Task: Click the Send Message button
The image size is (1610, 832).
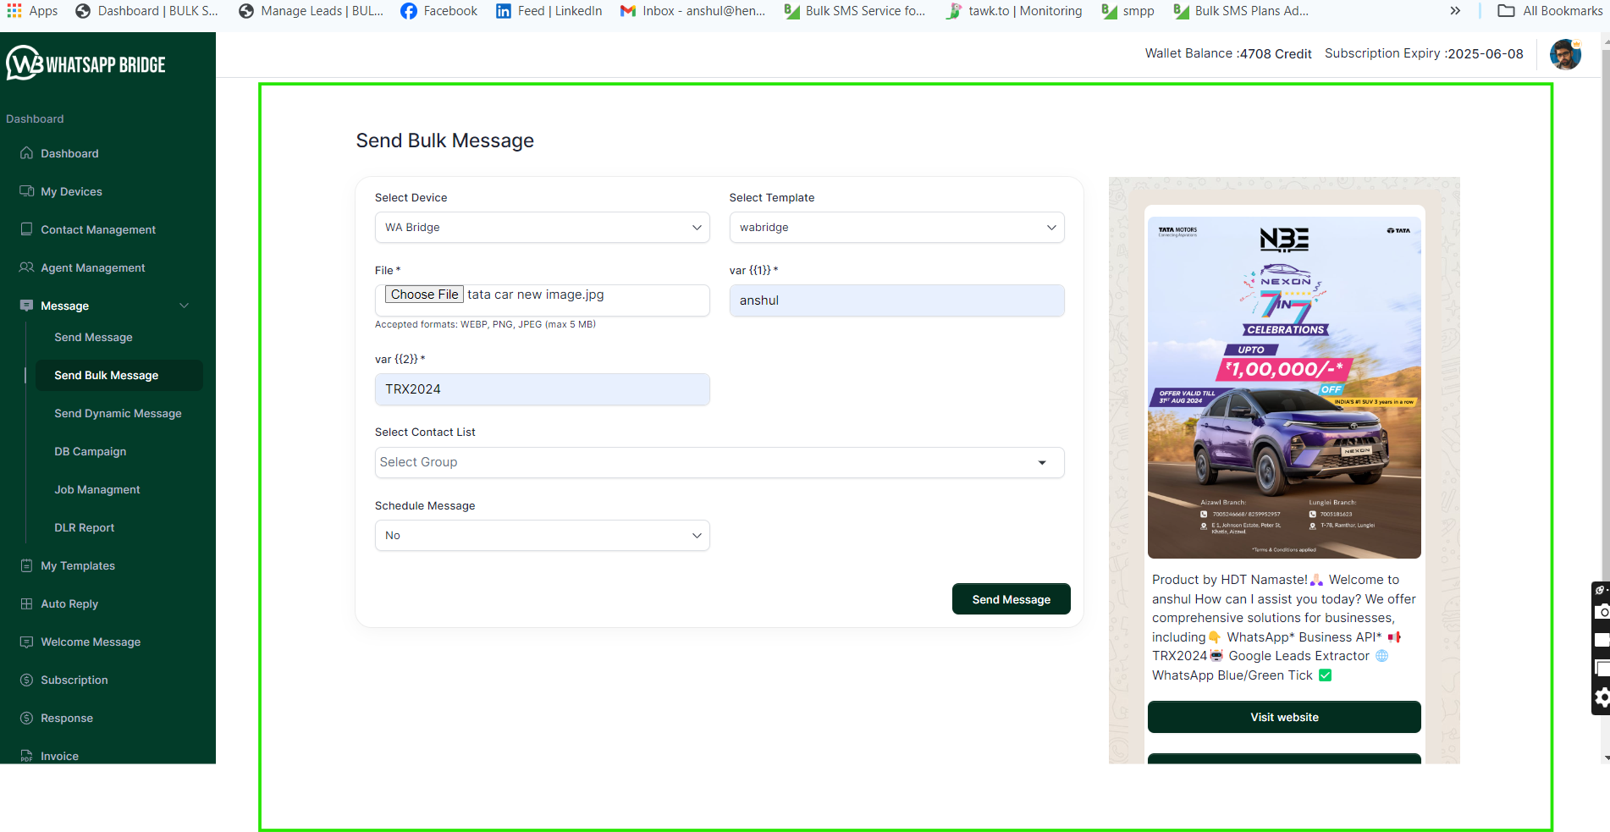Action: coord(1011,599)
